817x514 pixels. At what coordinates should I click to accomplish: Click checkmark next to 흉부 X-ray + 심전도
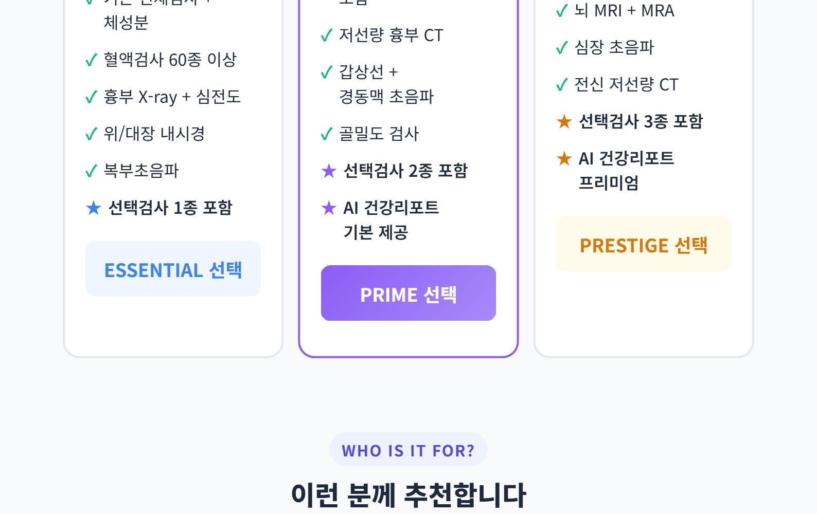91,97
